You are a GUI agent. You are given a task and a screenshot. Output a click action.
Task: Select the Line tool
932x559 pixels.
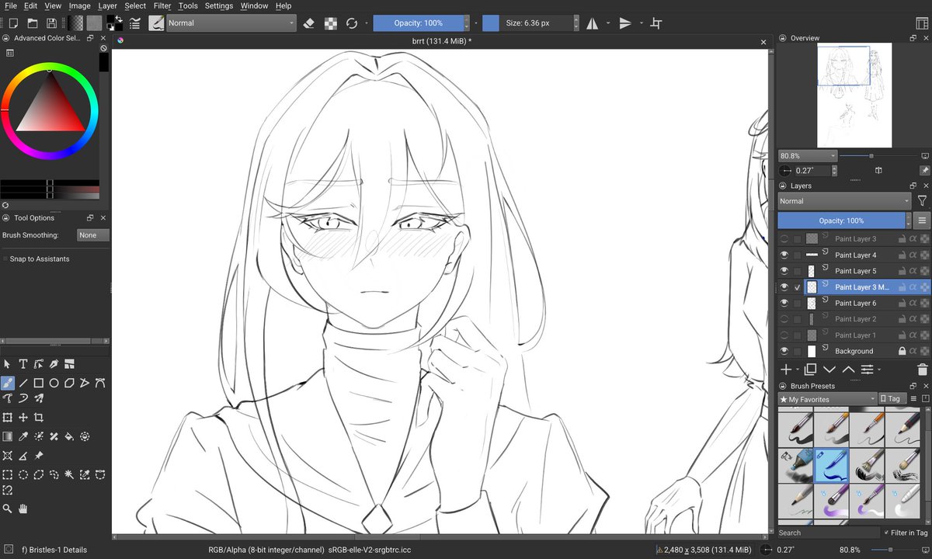click(x=23, y=383)
